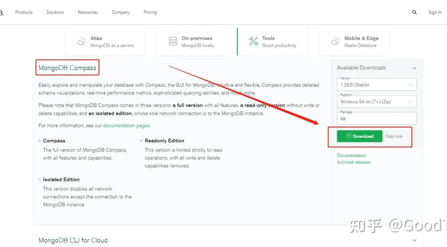
Task: Expand MongoDB CLI for Cloud section
Action: [x=414, y=240]
